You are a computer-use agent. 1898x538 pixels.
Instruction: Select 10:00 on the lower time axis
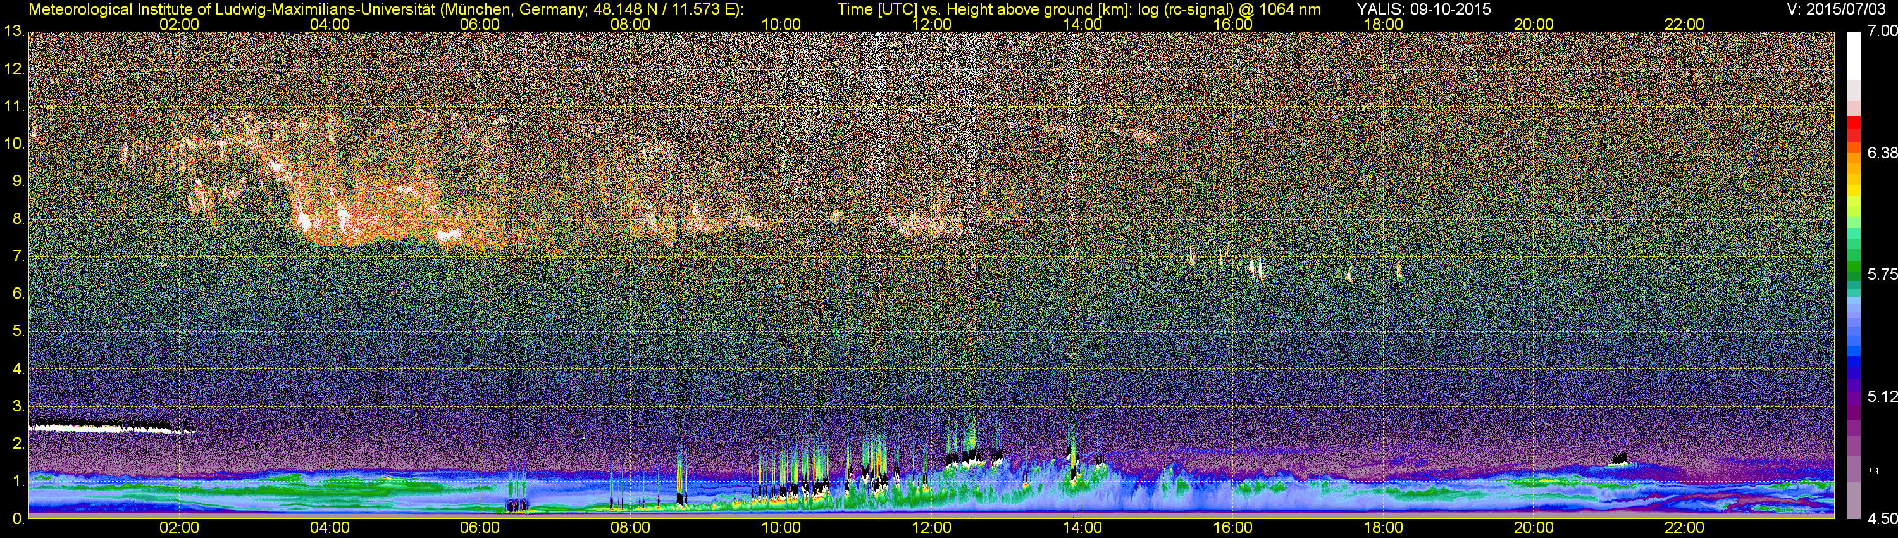point(781,528)
